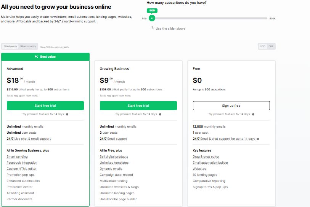Select Billed yearly option
This screenshot has width=310, height=207.
click(10, 46)
